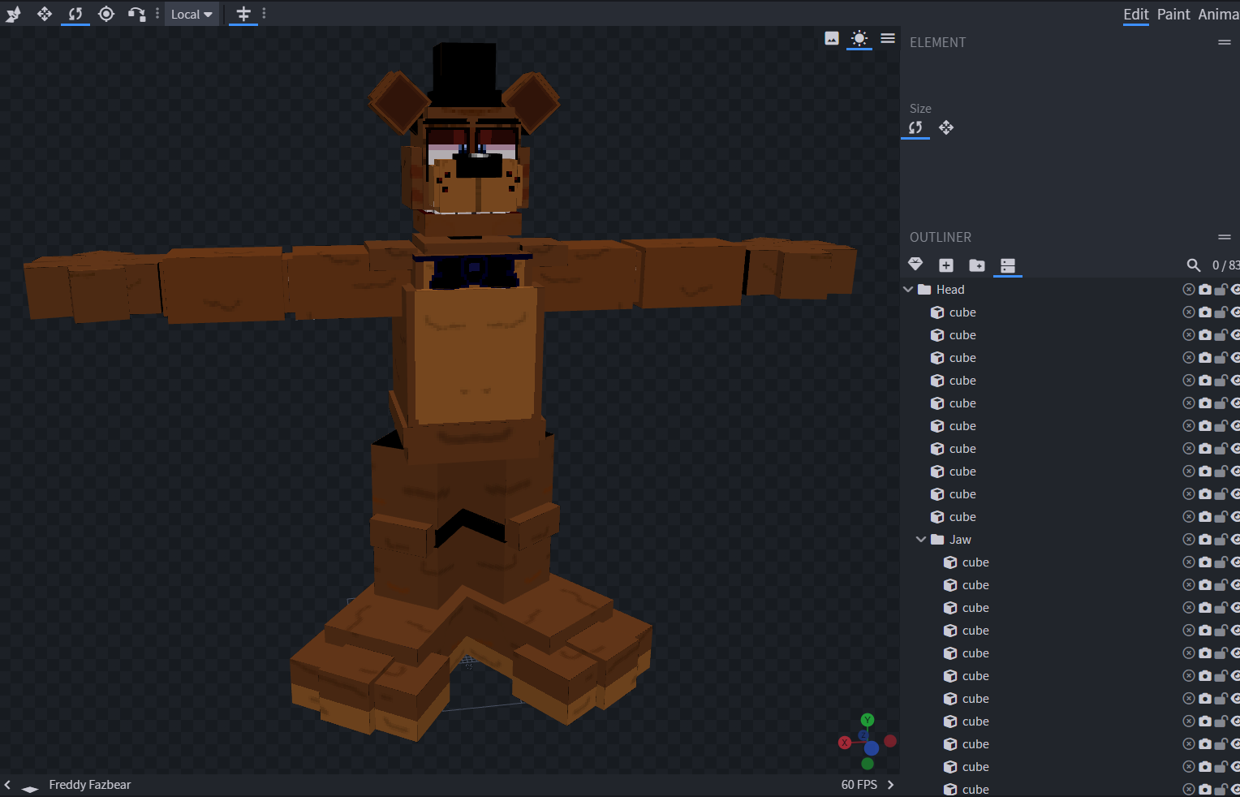Click the viewport background image icon

click(x=832, y=38)
